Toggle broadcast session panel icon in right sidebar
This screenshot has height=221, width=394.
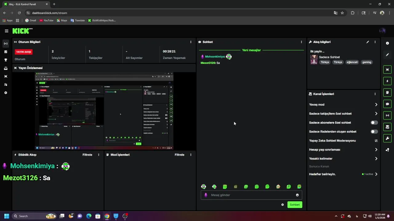(x=387, y=115)
